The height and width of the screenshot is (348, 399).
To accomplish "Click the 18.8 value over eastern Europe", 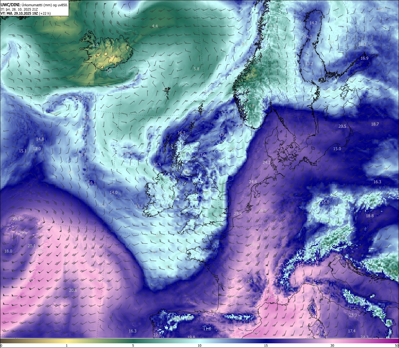I will [x=370, y=216].
